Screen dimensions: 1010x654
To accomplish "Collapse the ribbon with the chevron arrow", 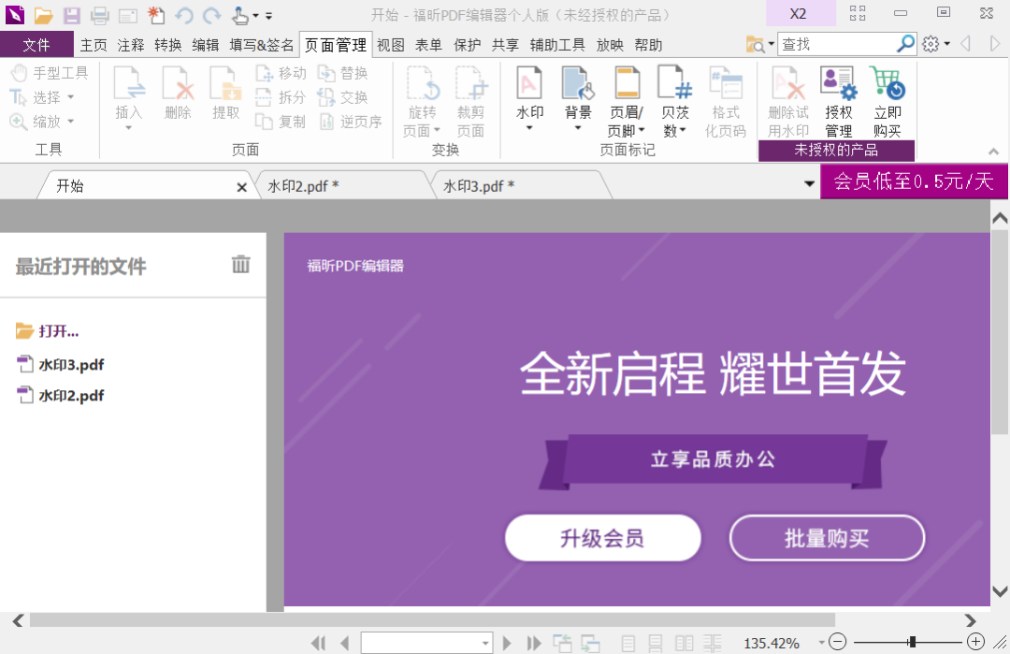I will [993, 152].
